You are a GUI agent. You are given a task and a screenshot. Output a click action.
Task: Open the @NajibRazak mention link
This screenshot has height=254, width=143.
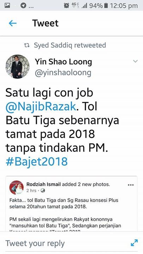click(x=41, y=107)
